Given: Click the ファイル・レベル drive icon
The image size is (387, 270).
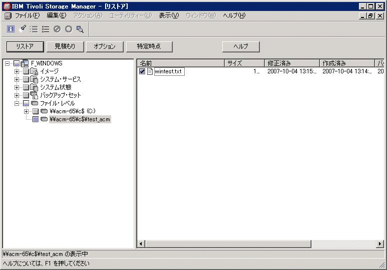Looking at the screenshot, I should (35, 103).
